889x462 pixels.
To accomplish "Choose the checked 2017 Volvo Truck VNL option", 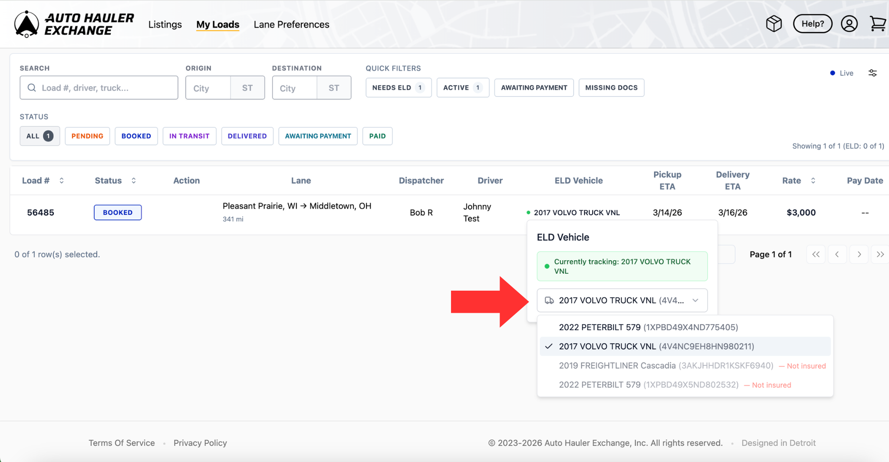I will (x=656, y=347).
